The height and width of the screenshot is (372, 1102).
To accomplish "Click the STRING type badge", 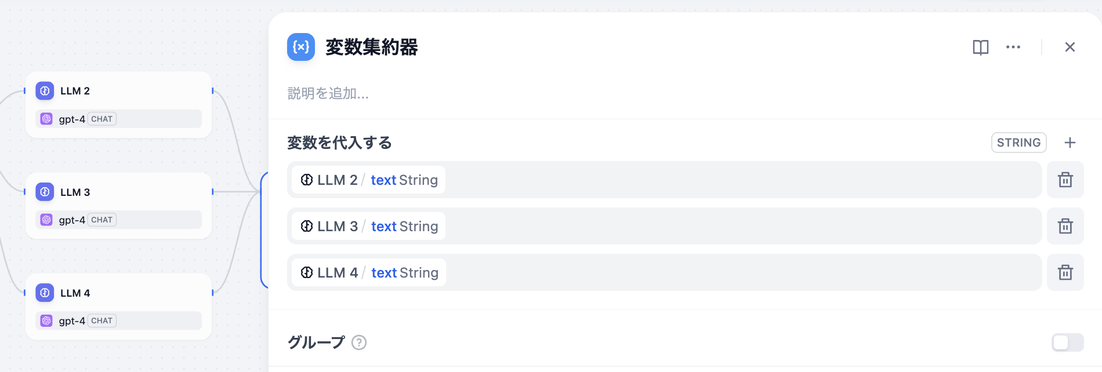I will point(1018,143).
